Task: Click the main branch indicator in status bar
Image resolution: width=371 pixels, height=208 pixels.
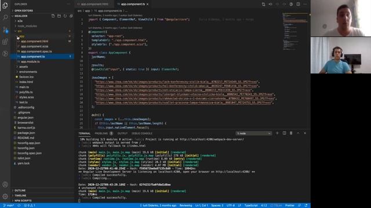Action: pyautogui.click(x=9, y=206)
